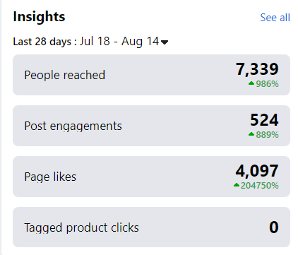Image resolution: width=298 pixels, height=255 pixels.
Task: Click the Insights heading
Action: [x=39, y=17]
